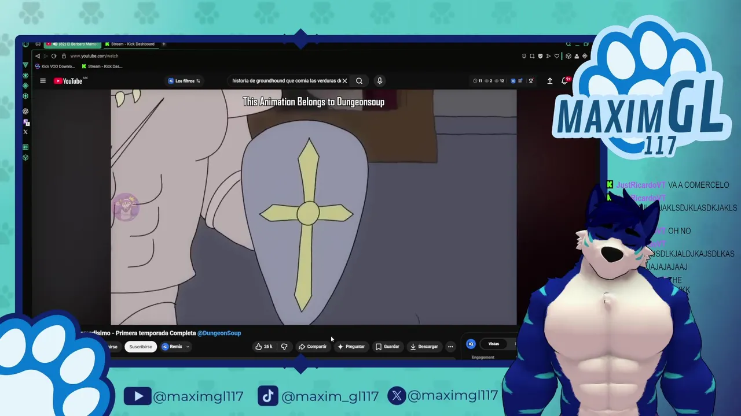Click the pin icon in browser toolbar
The image size is (741, 416).
[x=524, y=56]
